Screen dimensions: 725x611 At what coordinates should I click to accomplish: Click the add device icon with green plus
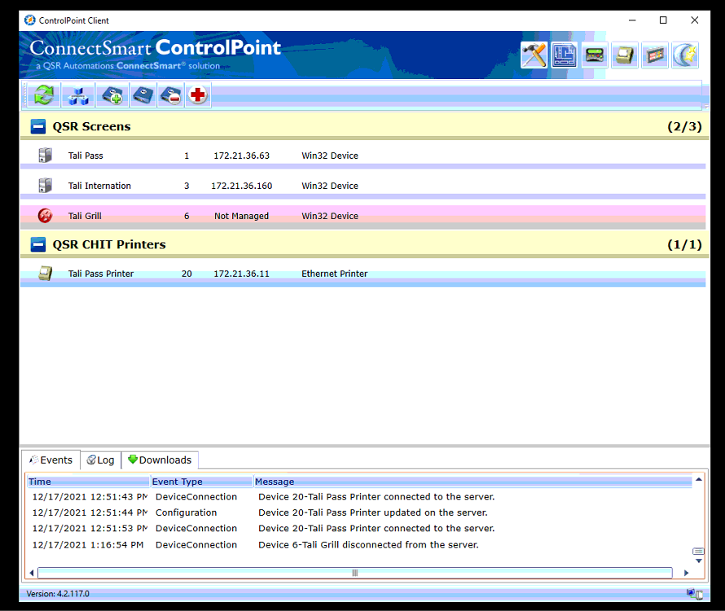(x=110, y=95)
